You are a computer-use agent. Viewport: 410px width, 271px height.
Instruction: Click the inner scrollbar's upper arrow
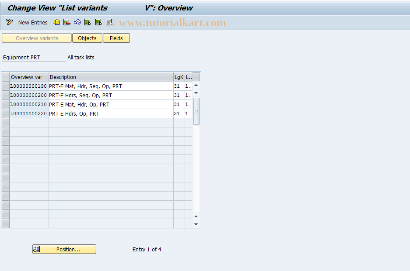[x=196, y=86]
